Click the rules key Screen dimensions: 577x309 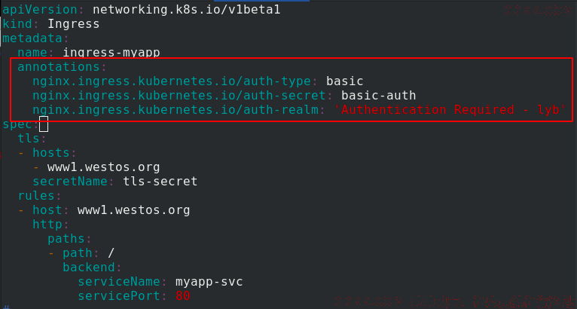[x=35, y=195]
